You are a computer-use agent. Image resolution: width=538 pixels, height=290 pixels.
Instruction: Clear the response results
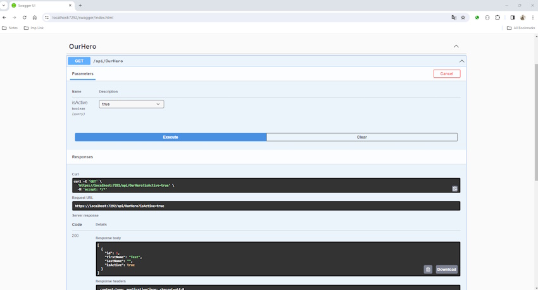coord(361,137)
